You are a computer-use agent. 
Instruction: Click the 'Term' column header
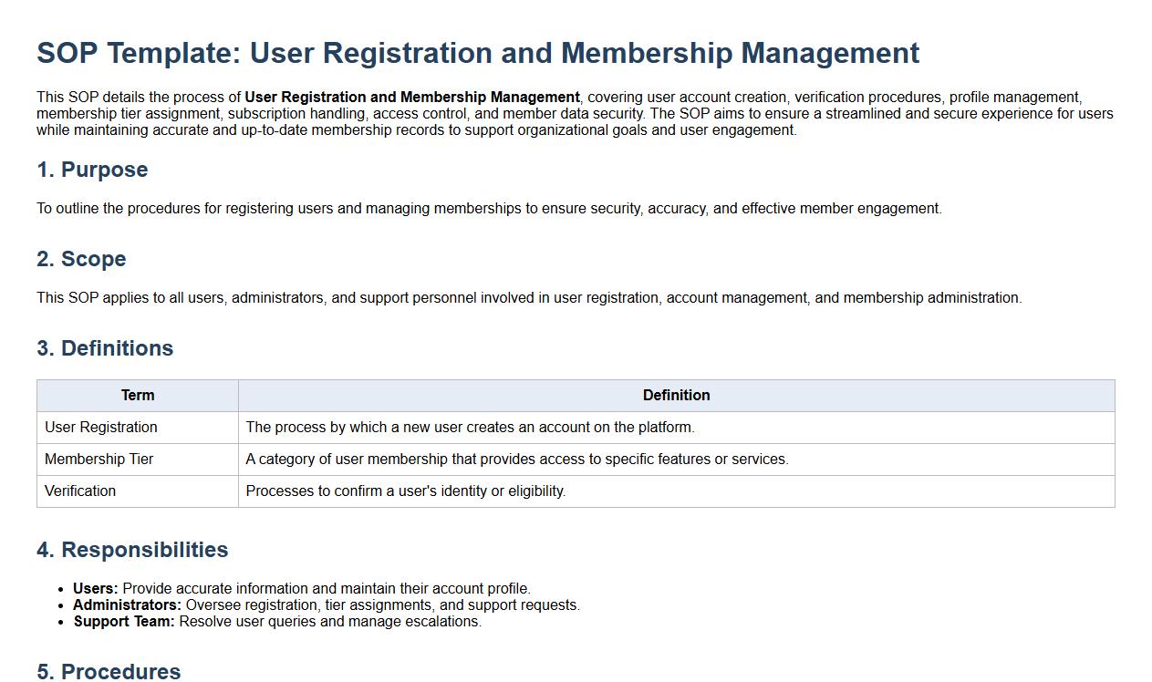click(x=138, y=396)
